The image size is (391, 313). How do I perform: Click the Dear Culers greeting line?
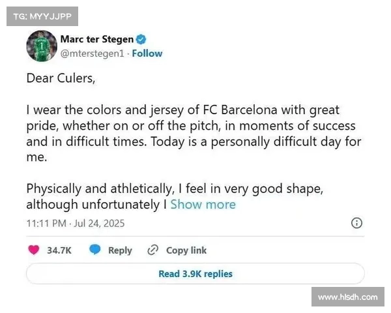[x=61, y=78]
